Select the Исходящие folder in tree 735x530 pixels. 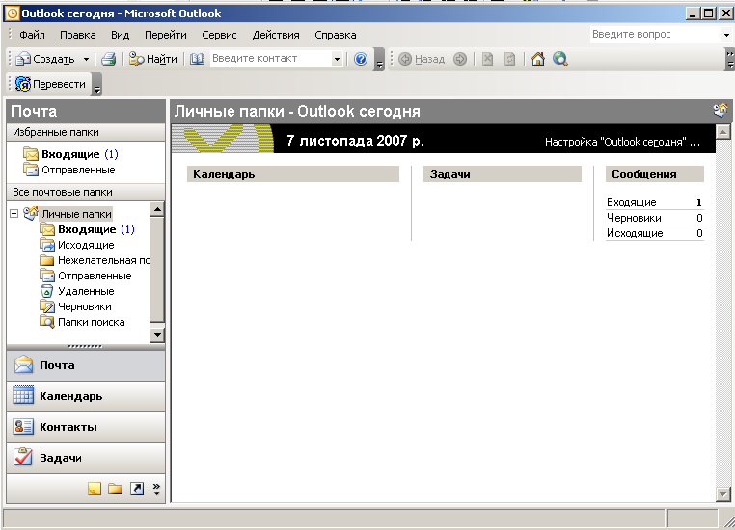77,245
